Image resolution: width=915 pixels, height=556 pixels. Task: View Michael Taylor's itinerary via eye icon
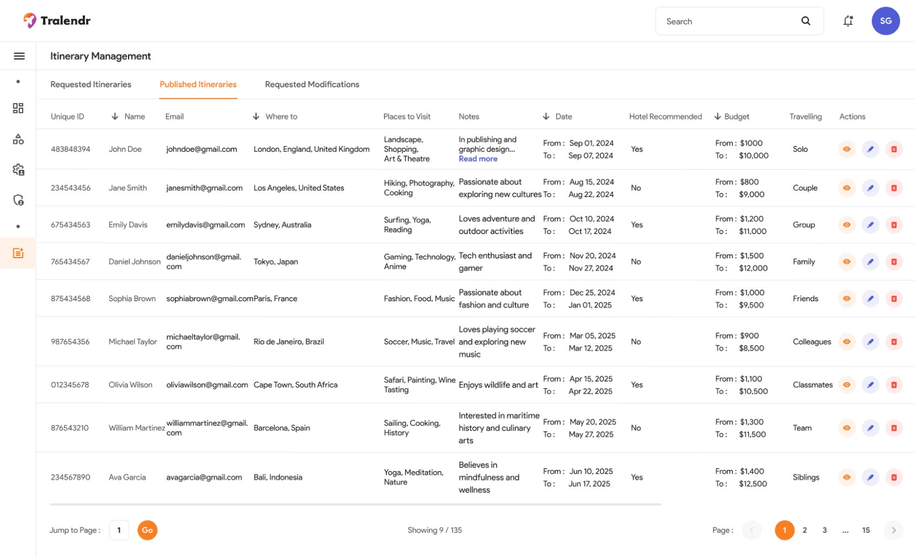pos(847,342)
